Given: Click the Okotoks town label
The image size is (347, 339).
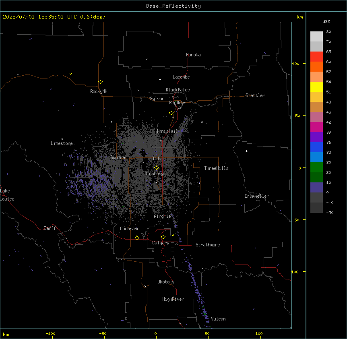Looking at the screenshot, I should tap(166, 282).
